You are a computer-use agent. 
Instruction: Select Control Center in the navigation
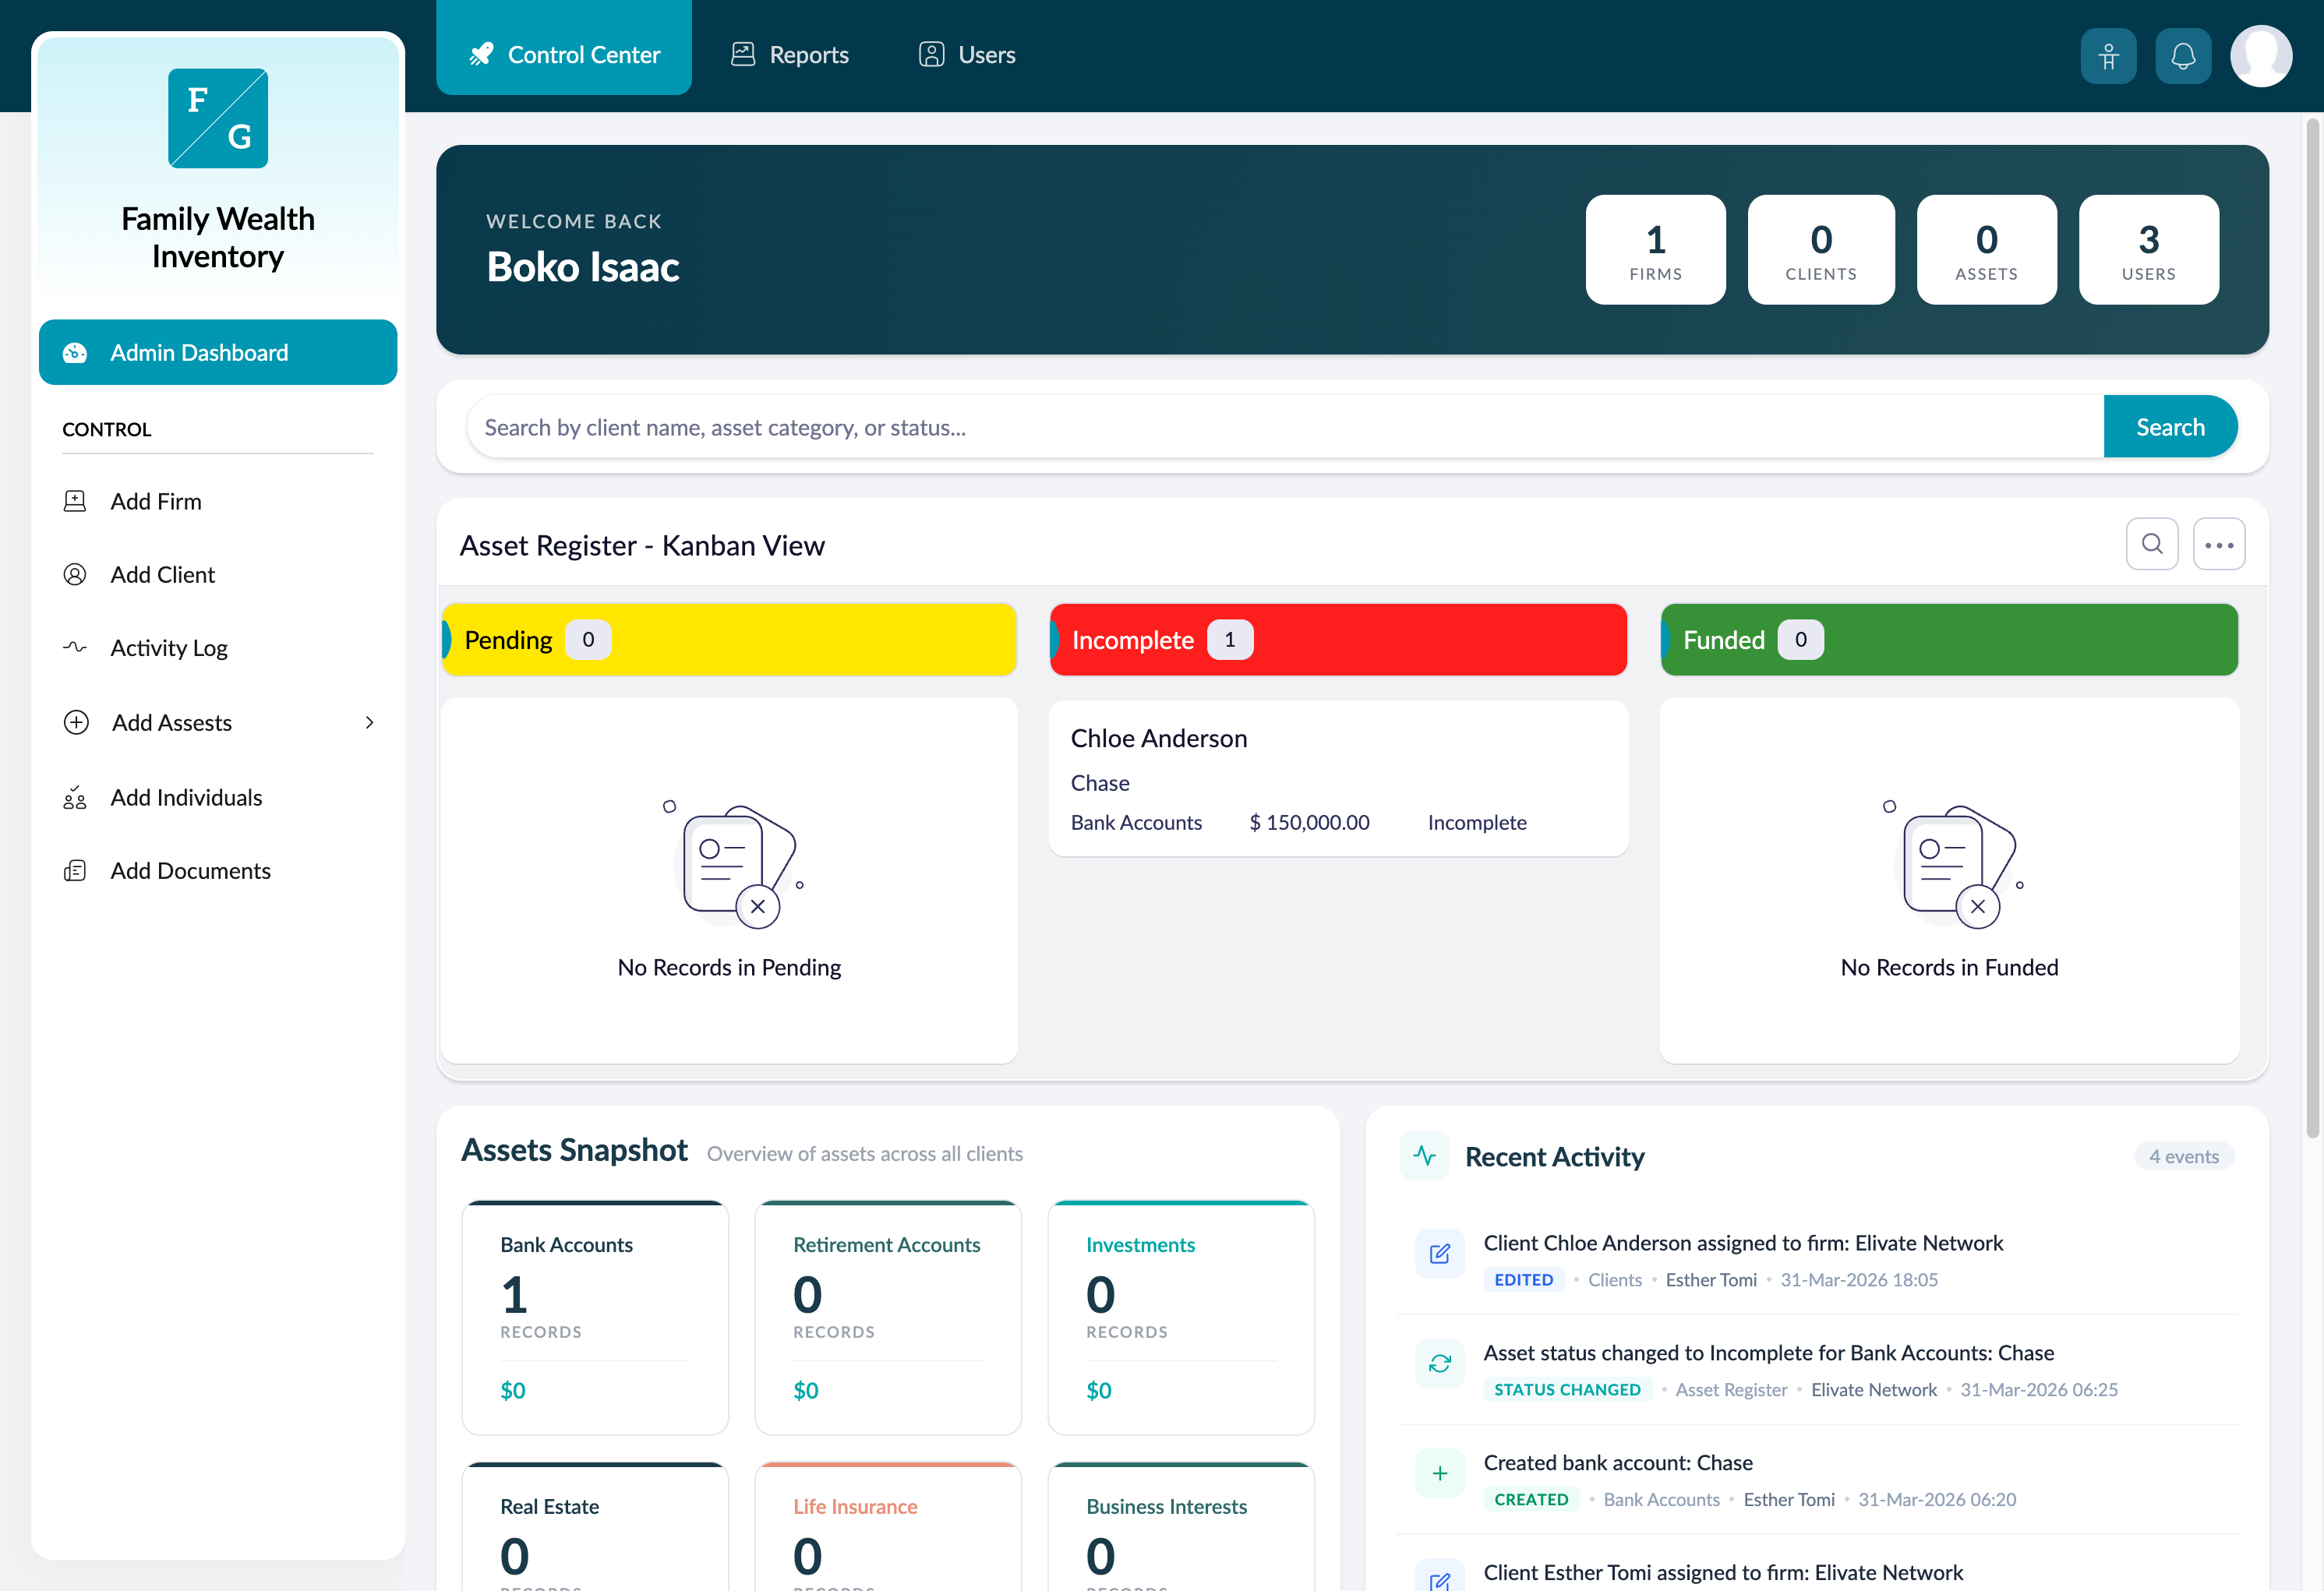tap(564, 54)
